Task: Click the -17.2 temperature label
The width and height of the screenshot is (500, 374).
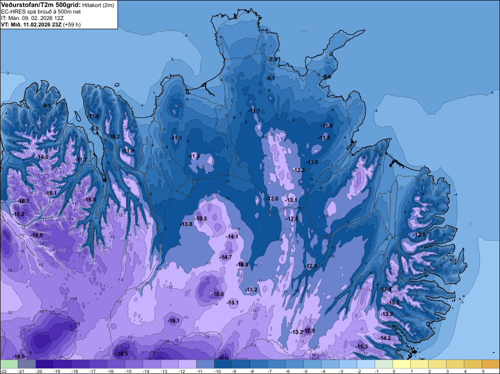Action: (18, 214)
